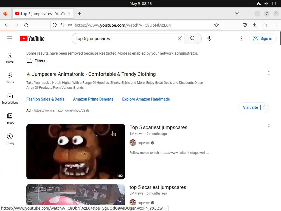This screenshot has height=211, width=281.
Task: Click squewe channel name under 1M views video
Action: (144, 143)
